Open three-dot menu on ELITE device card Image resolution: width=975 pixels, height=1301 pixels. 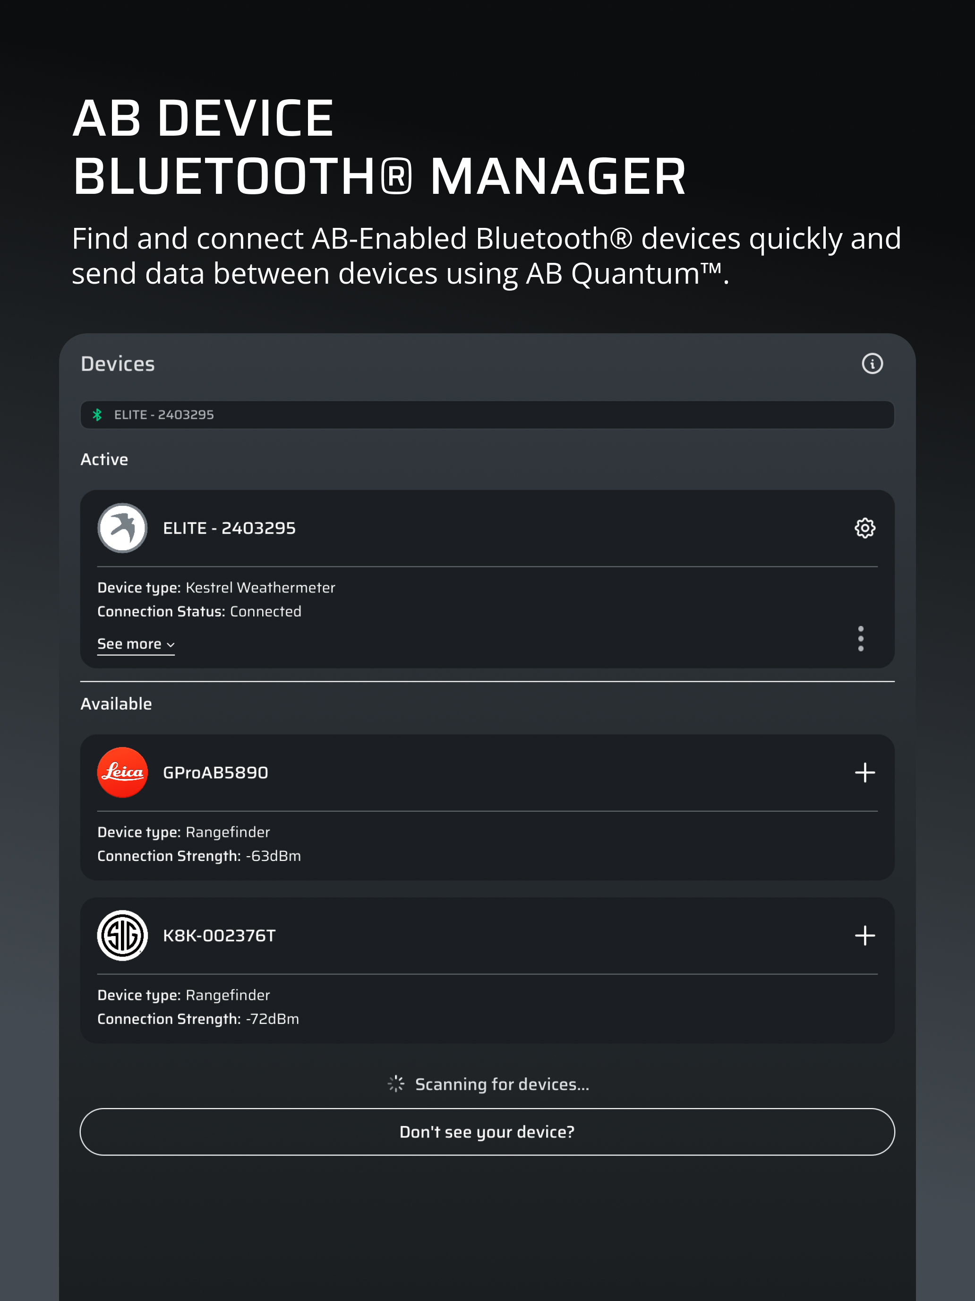pyautogui.click(x=860, y=638)
